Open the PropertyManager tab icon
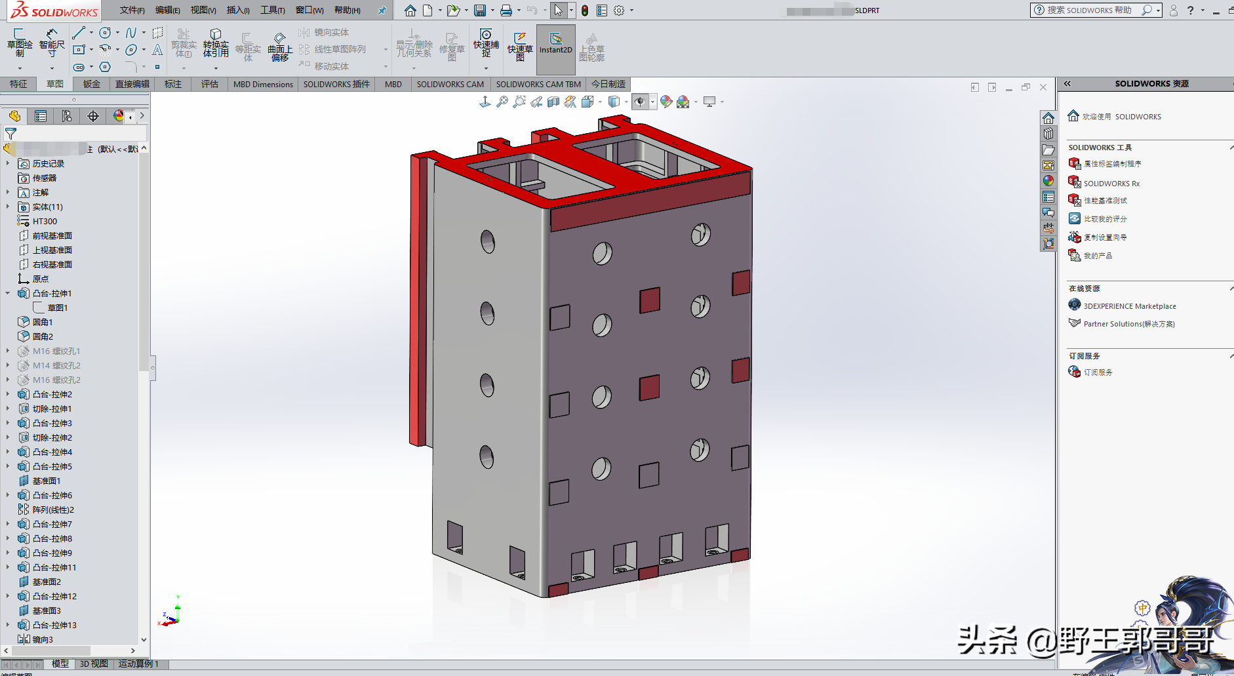This screenshot has height=676, width=1234. point(41,116)
